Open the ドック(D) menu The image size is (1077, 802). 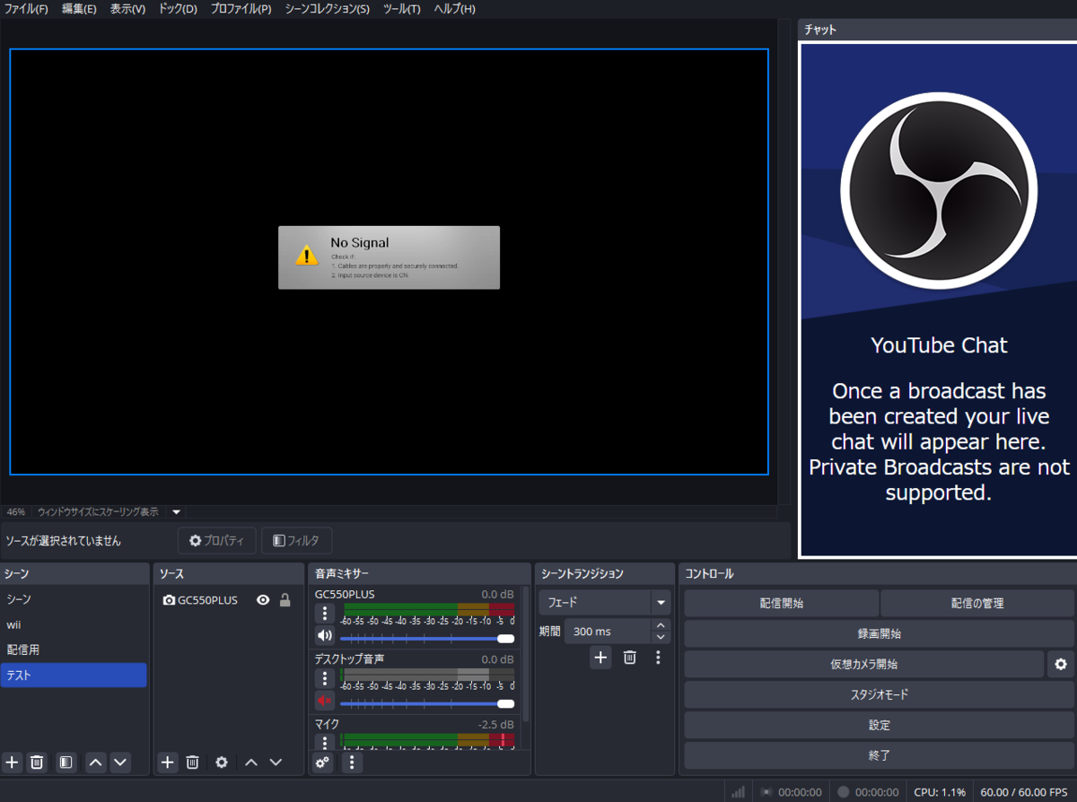178,9
